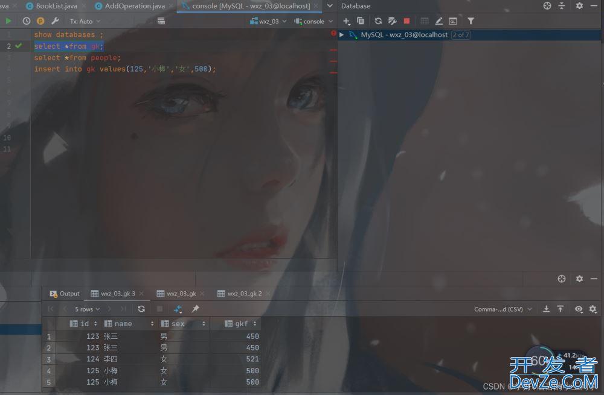
Task: Hide the Database tool window
Action: pos(594,6)
